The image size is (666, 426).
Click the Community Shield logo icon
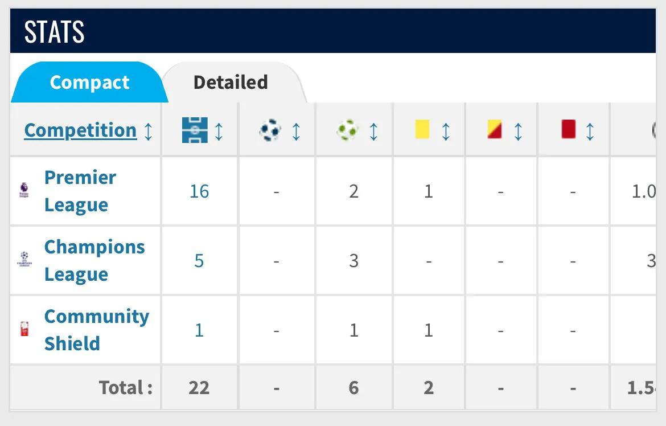coord(24,329)
